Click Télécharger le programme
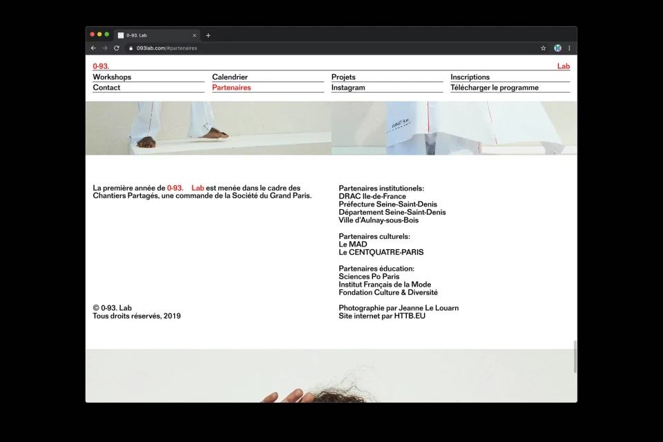The width and height of the screenshot is (663, 442). coord(494,88)
